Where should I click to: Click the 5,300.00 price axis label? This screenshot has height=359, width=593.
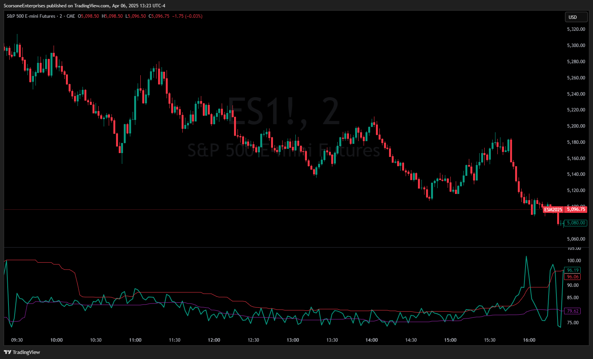click(x=576, y=46)
